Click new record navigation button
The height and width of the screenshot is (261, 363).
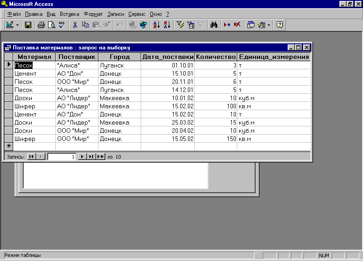click(101, 156)
